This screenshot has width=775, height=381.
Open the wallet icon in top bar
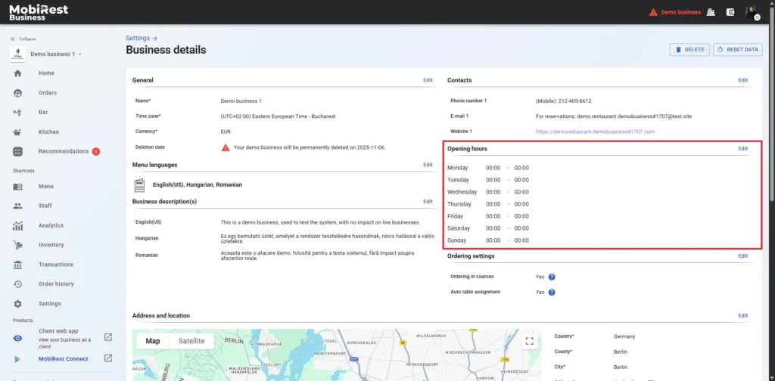coord(730,12)
